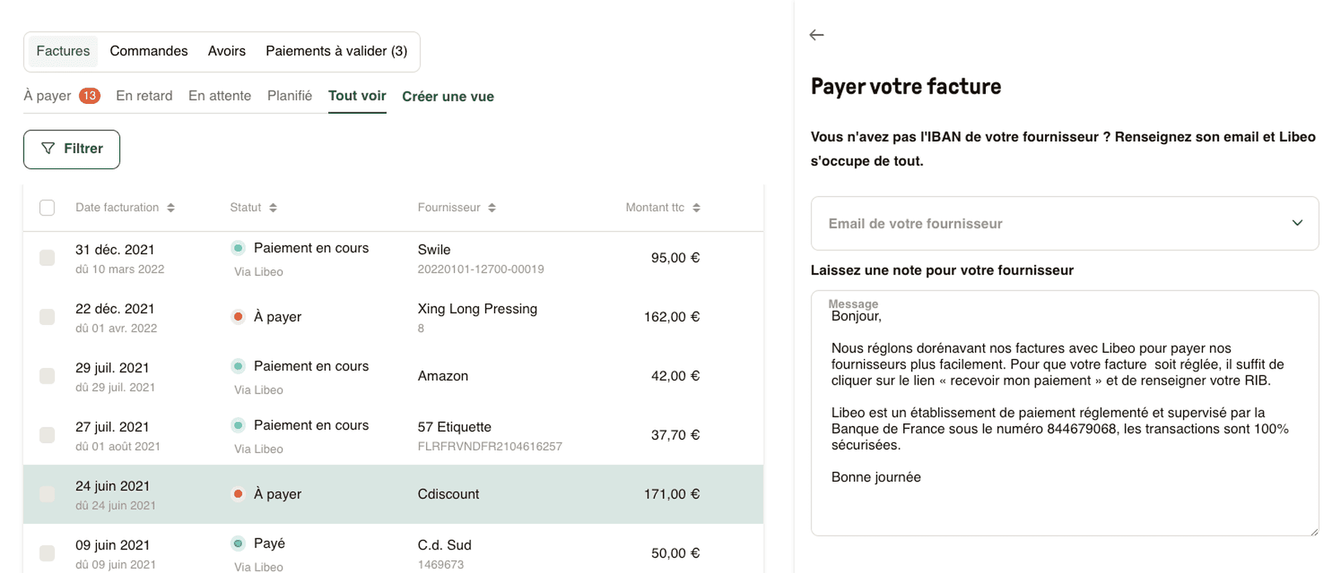Click the orange dot on Xing Long Pressing row
This screenshot has height=573, width=1332.
pos(239,316)
